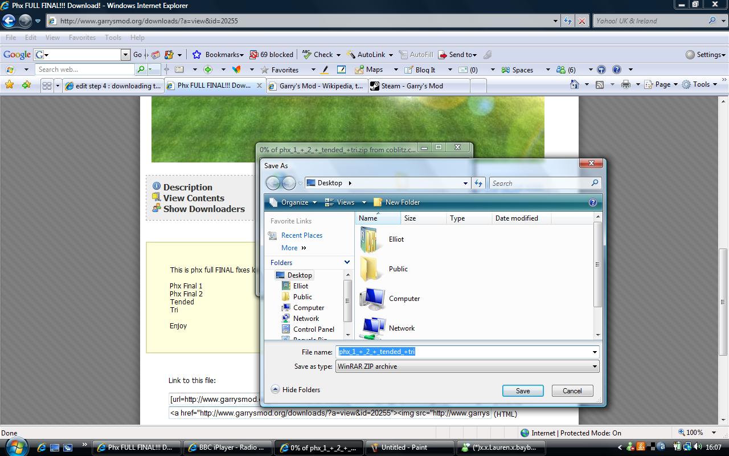729x456 pixels.
Task: Click the mail (0) envelope icon
Action: coord(463,70)
